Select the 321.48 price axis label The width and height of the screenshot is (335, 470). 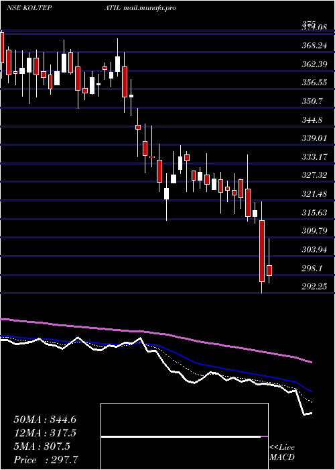pyautogui.click(x=314, y=194)
